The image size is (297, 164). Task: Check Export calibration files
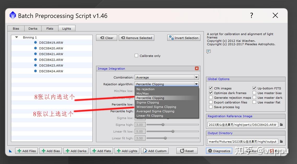coord(211,102)
